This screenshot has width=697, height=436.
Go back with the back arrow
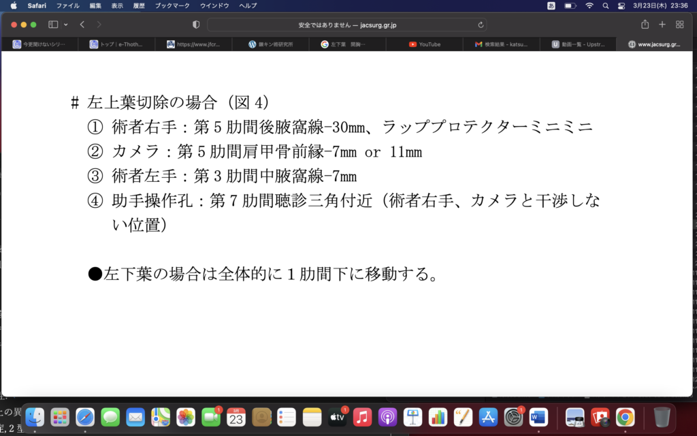click(x=82, y=25)
